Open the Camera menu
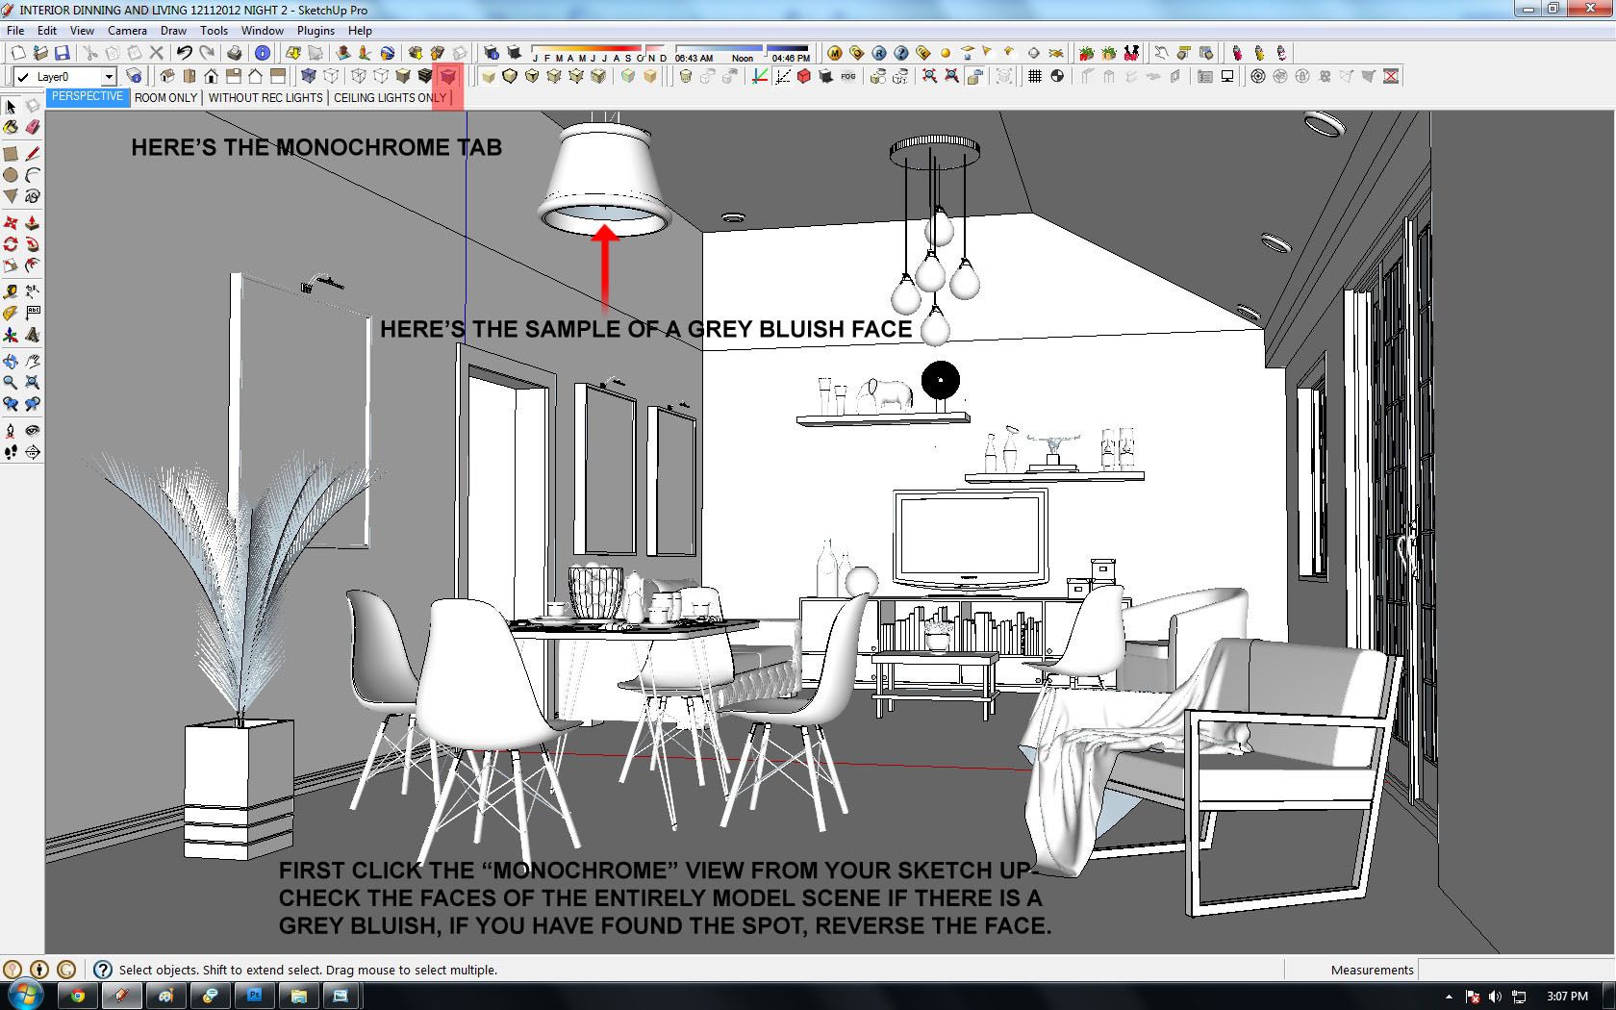The width and height of the screenshot is (1616, 1010). pyautogui.click(x=127, y=31)
